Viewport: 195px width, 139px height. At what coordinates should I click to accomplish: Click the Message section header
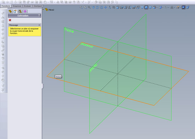[x=24, y=25]
